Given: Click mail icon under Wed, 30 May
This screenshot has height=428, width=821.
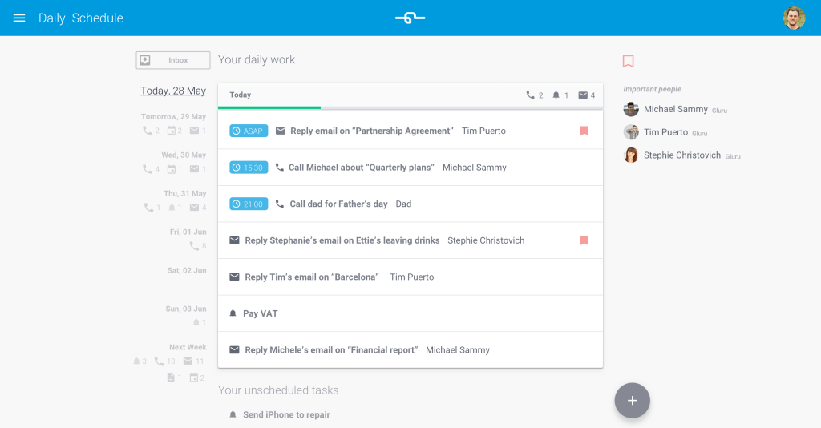Looking at the screenshot, I should pos(194,169).
